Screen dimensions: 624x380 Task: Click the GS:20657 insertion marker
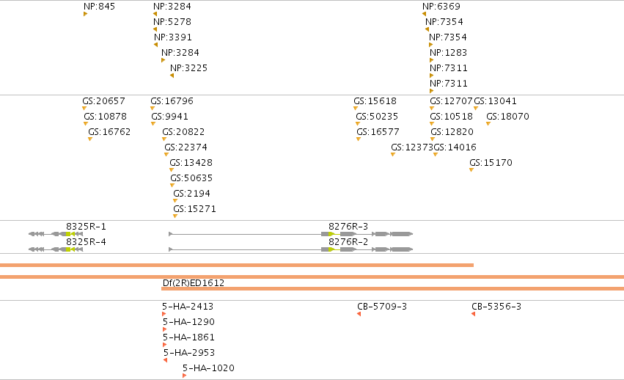pos(84,109)
